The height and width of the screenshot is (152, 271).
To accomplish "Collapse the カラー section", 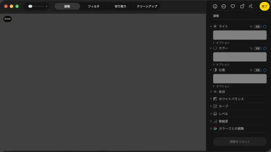I will click(x=211, y=48).
